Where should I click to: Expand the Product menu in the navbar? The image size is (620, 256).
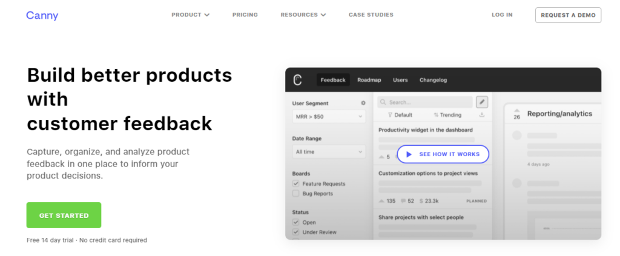(x=190, y=15)
